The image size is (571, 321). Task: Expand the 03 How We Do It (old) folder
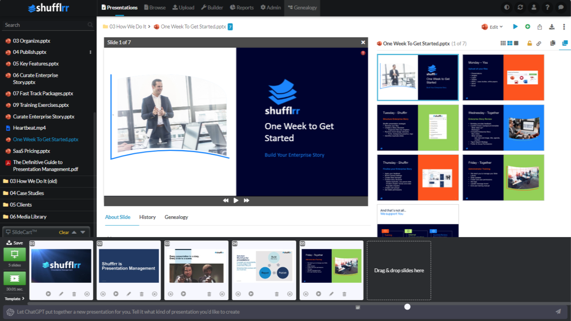point(33,181)
